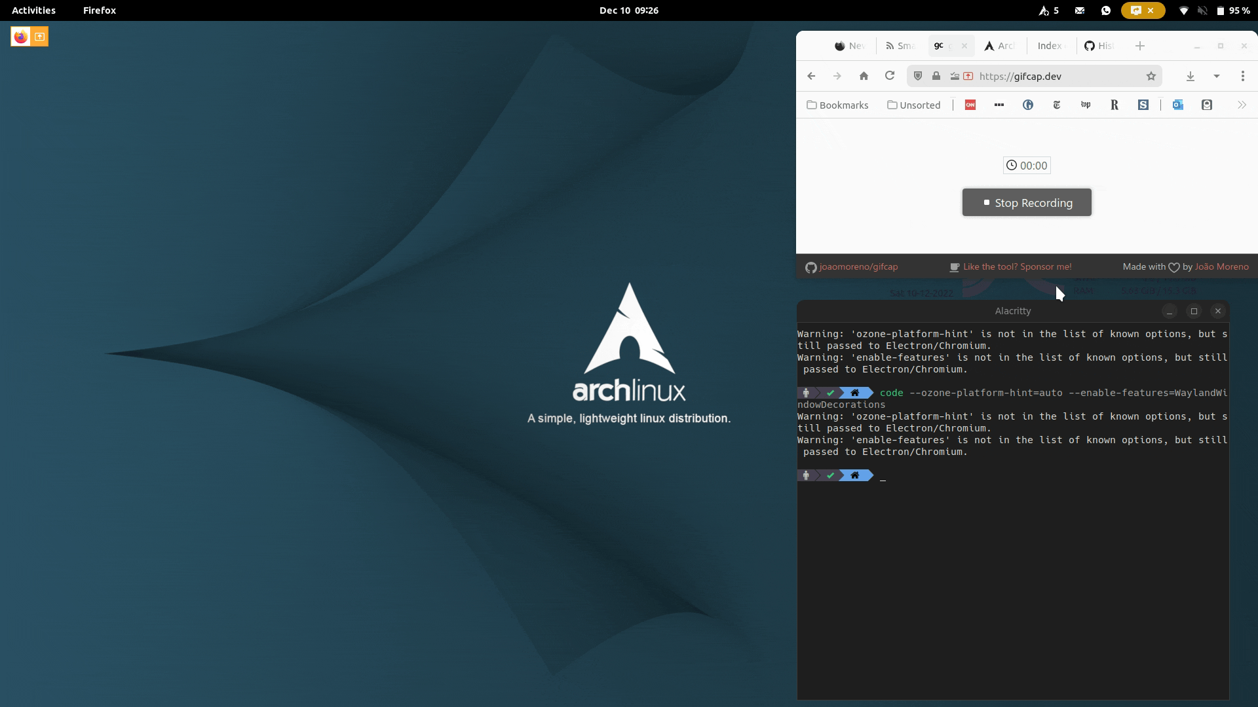1258x707 pixels.
Task: Open the CNN bookmark
Action: tap(970, 105)
